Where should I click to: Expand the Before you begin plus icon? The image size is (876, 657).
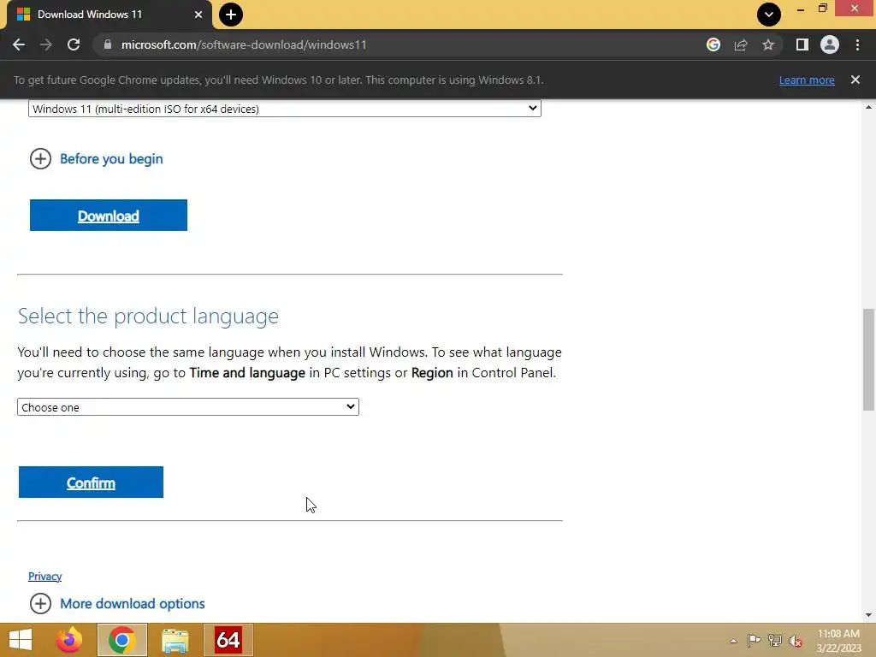pyautogui.click(x=40, y=158)
